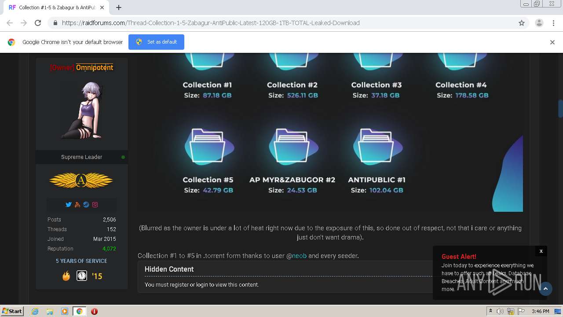Image resolution: width=563 pixels, height=317 pixels.
Task: Bookmark this page with the star icon
Action: click(522, 23)
